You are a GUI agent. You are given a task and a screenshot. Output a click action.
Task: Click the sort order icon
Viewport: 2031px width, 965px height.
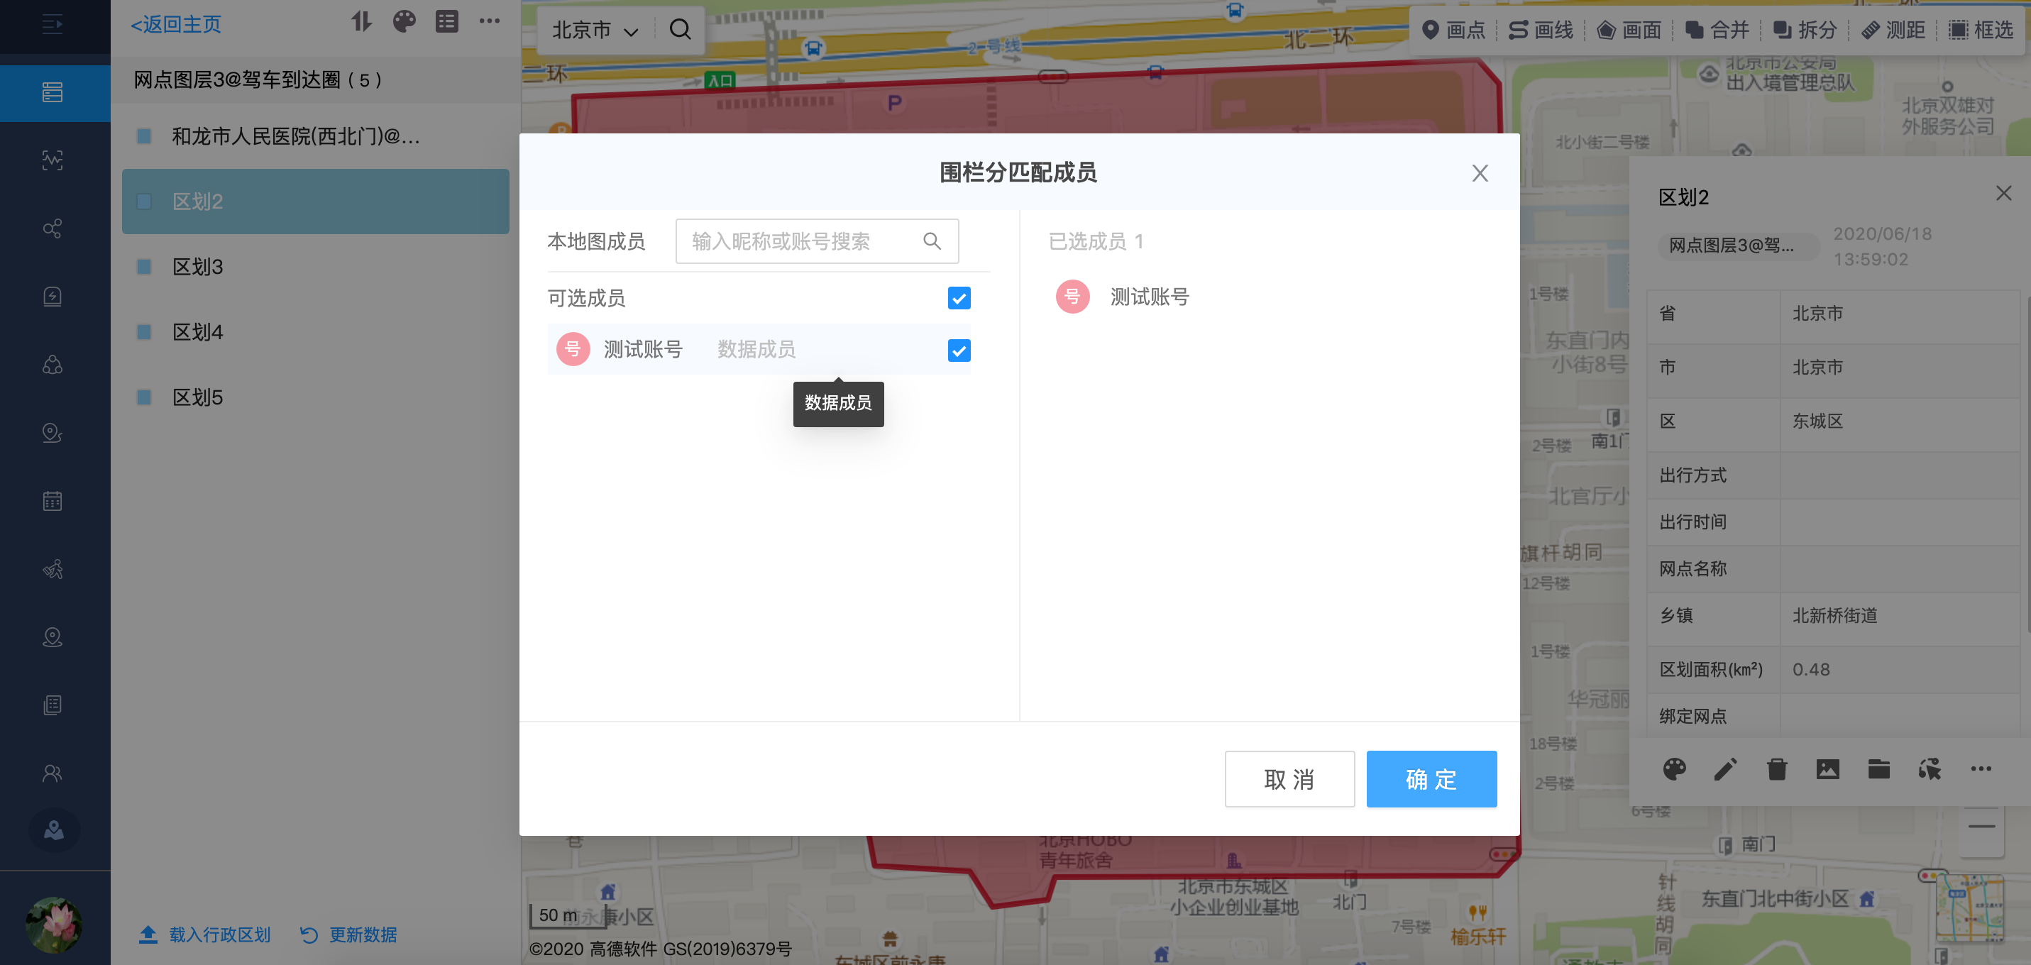point(361,22)
